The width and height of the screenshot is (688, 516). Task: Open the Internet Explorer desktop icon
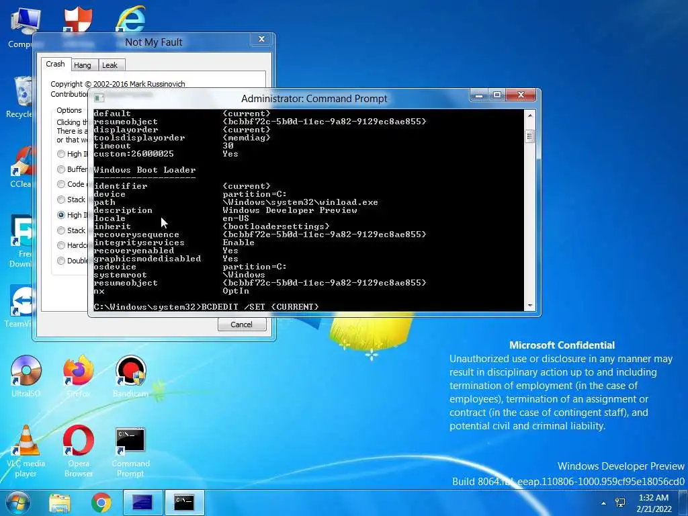[x=131, y=18]
